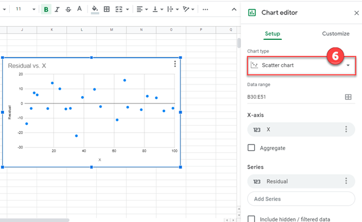Open the borders menu icon

coord(107,9)
